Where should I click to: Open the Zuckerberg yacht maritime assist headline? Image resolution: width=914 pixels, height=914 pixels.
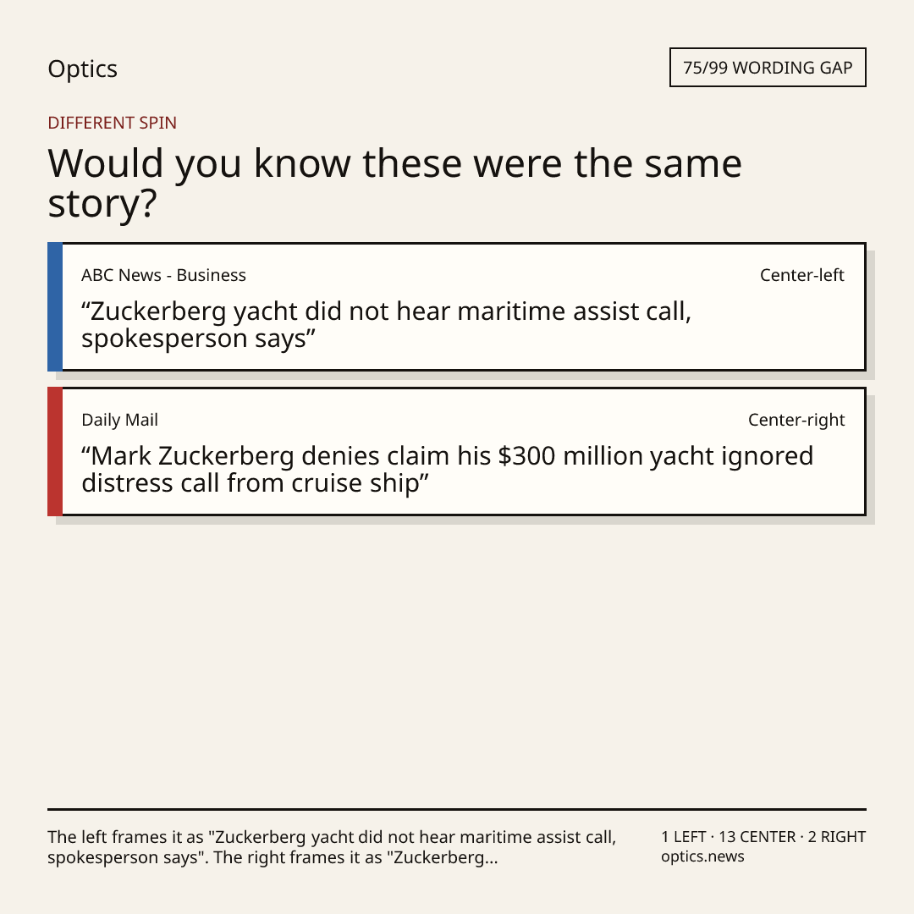coord(386,325)
